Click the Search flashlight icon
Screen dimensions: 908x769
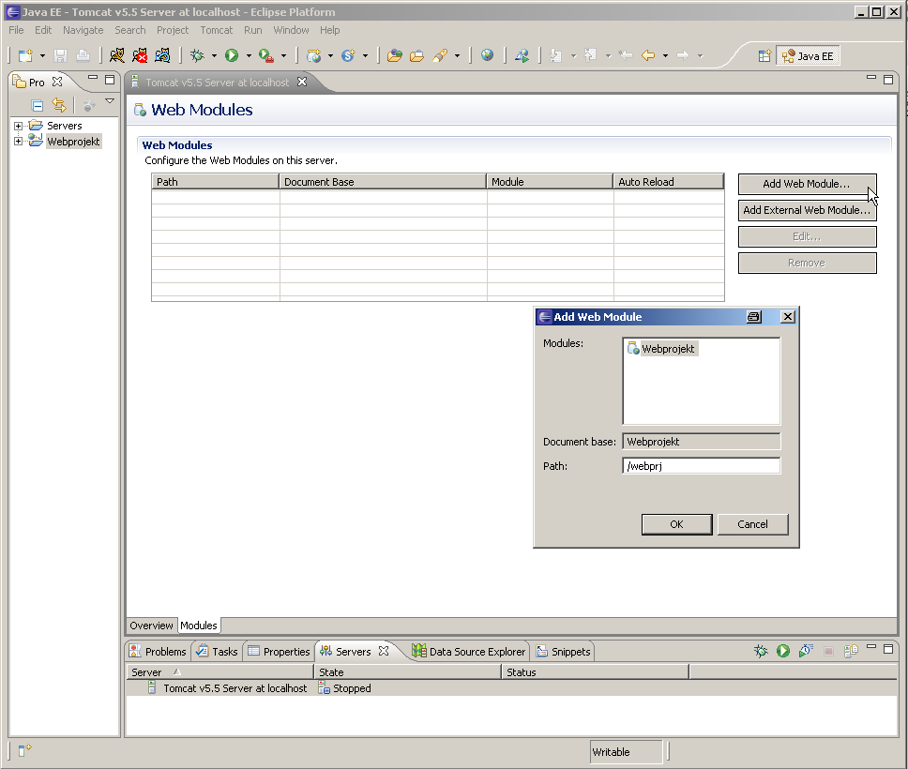point(440,55)
